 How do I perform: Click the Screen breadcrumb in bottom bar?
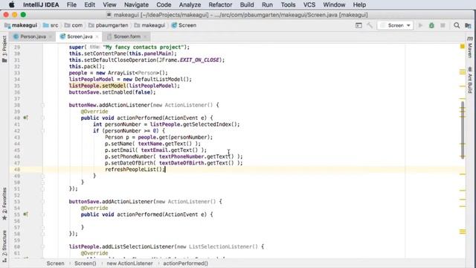[55, 264]
